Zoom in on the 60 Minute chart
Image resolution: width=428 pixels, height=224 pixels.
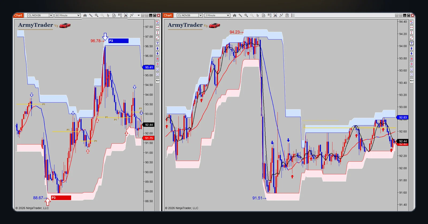(x=97, y=15)
